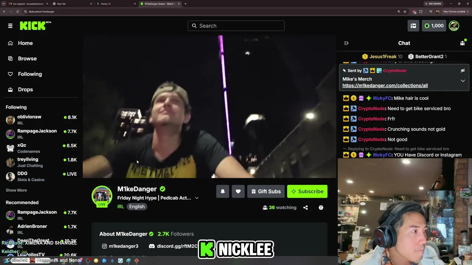Collapse the chat panel arrow icon
Viewport: 472px width, 265px height.
(x=346, y=43)
